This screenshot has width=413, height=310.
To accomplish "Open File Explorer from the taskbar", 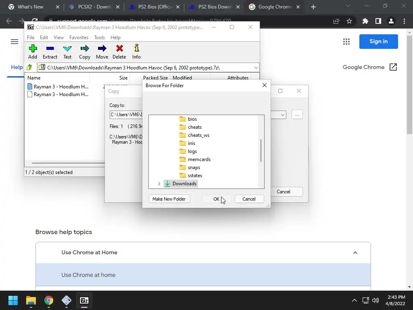I will [x=31, y=300].
